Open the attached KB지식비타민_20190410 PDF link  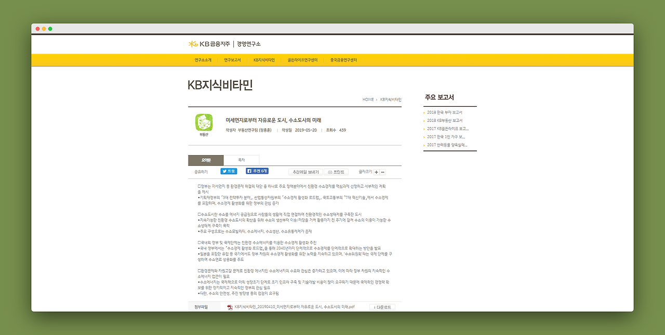295,307
